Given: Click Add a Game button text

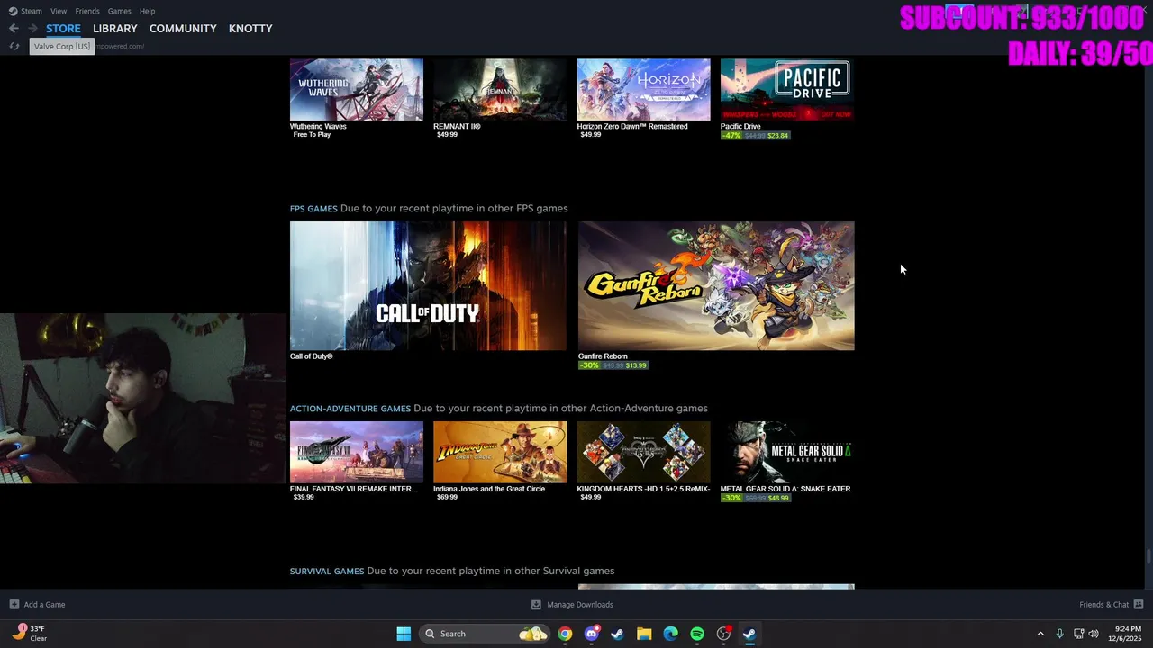Looking at the screenshot, I should pos(44,605).
